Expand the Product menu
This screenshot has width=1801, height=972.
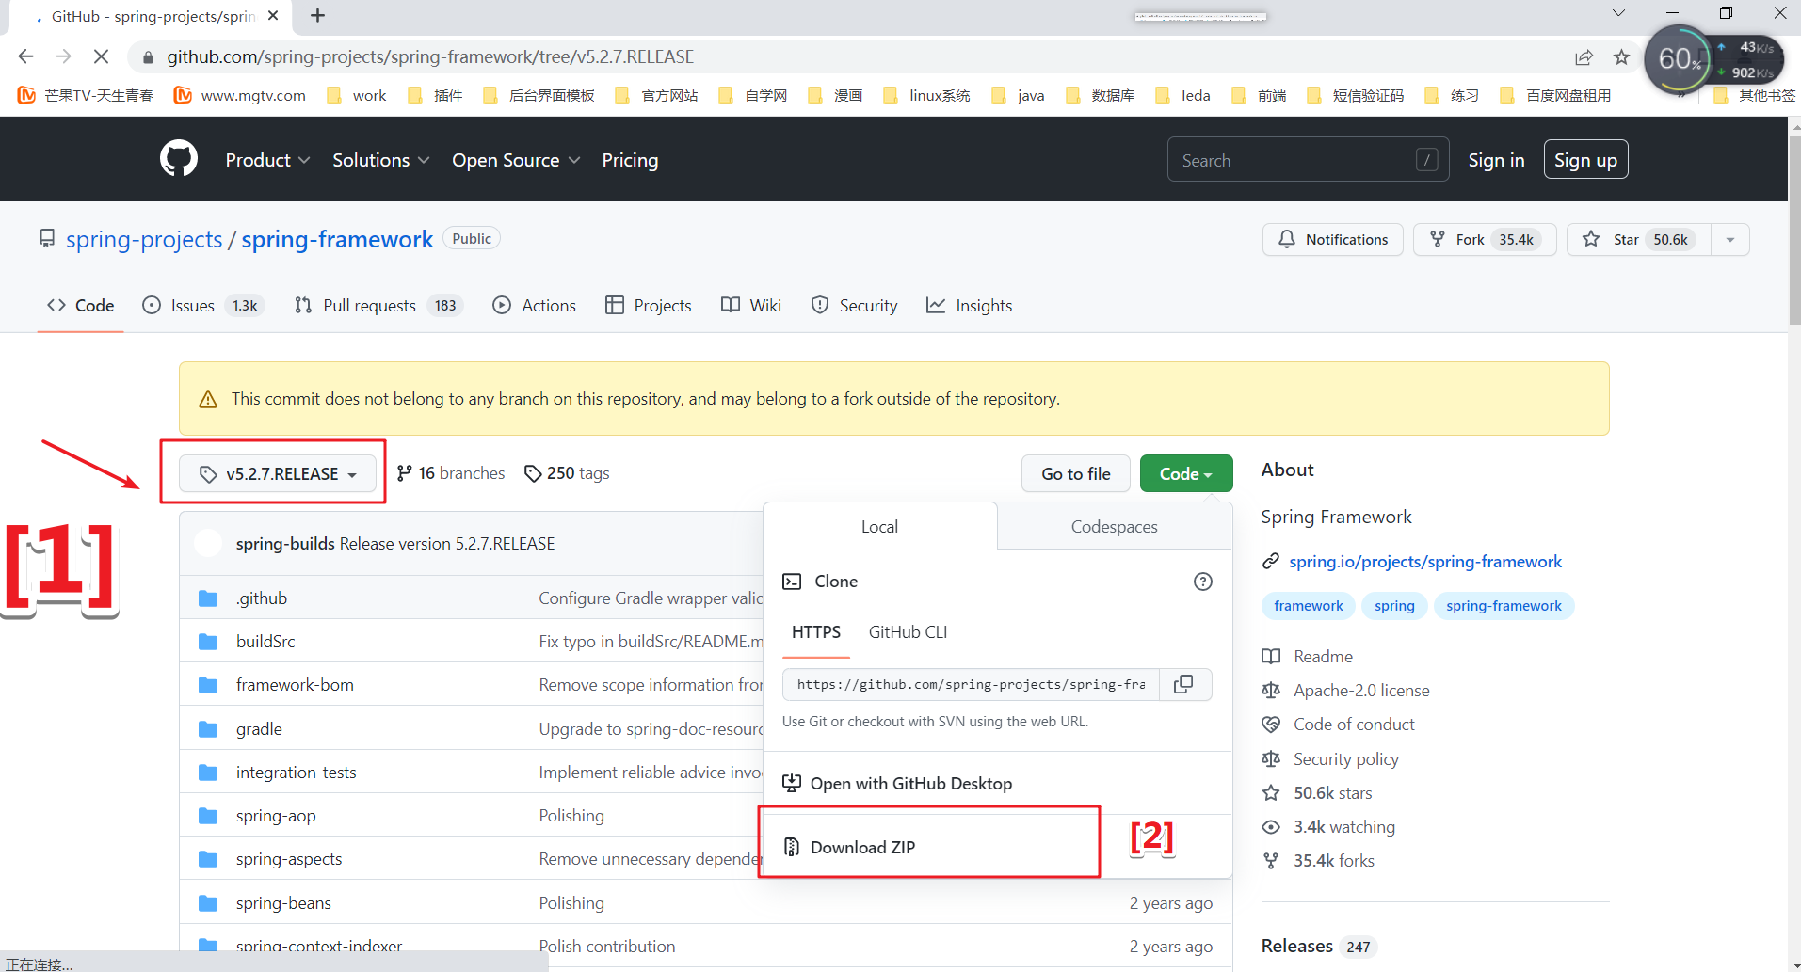(267, 160)
